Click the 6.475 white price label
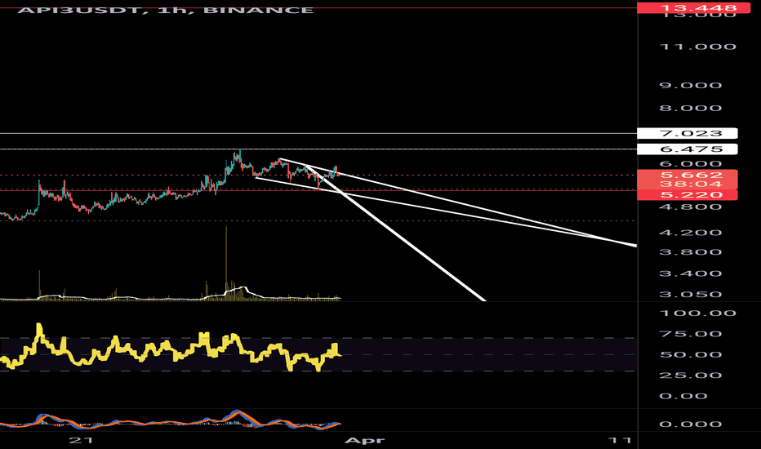The height and width of the screenshot is (449, 761). pos(688,149)
